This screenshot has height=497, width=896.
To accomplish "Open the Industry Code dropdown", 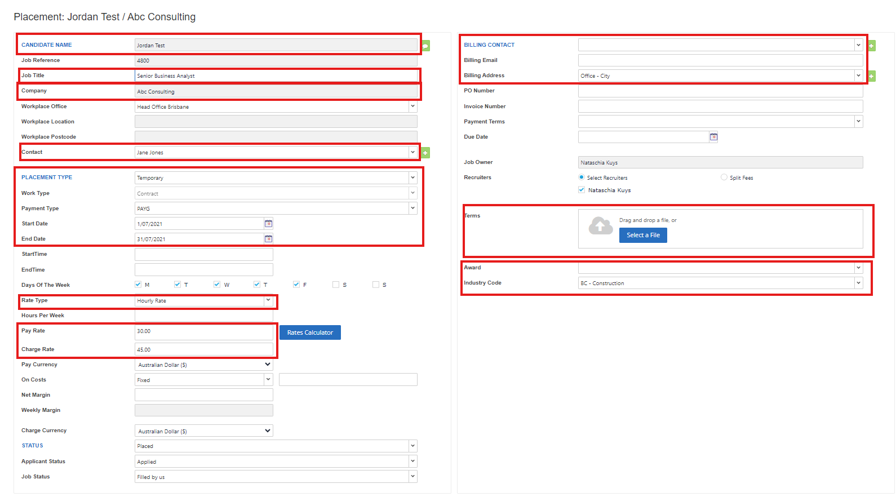I will click(x=858, y=283).
